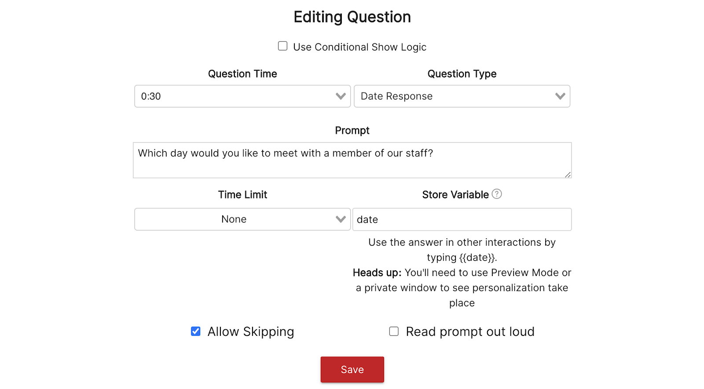Click the 'Use Conditional Show Logic' label text
Viewport: 704px width, 389px height.
pyautogui.click(x=359, y=47)
